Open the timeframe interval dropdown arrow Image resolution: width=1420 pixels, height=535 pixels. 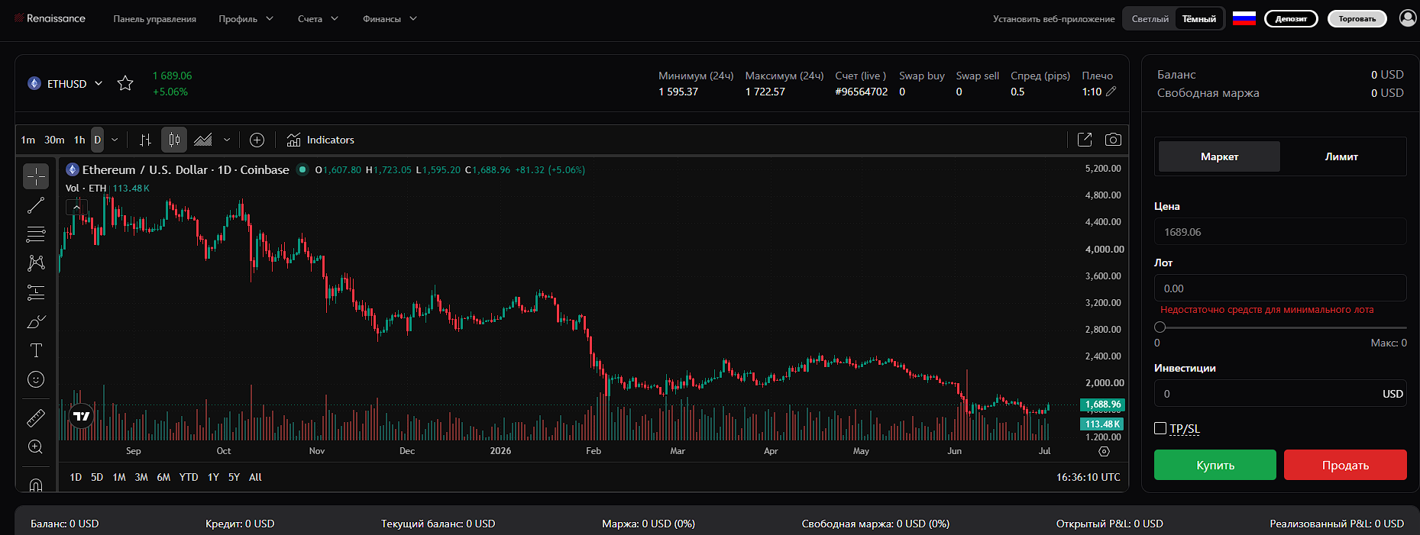point(115,140)
